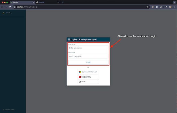The image size is (177, 113).
Task: Open the Portal home icon in sidebar
Action: [3, 13]
